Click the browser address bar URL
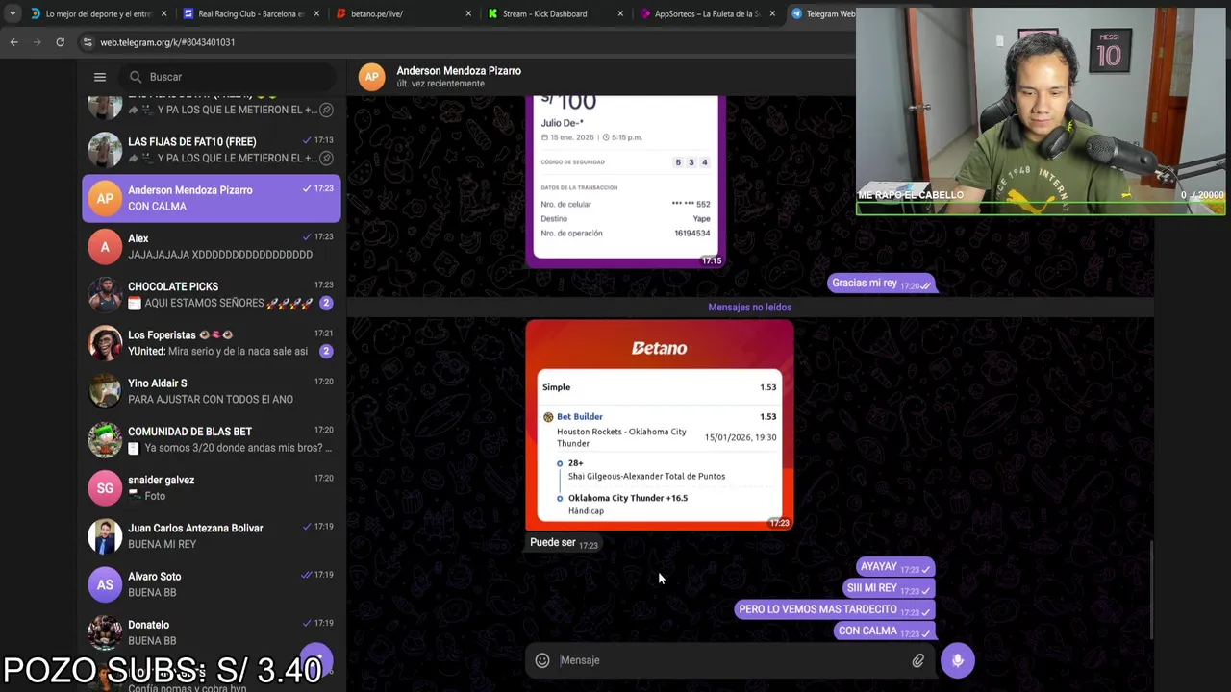This screenshot has width=1231, height=692. [167, 42]
